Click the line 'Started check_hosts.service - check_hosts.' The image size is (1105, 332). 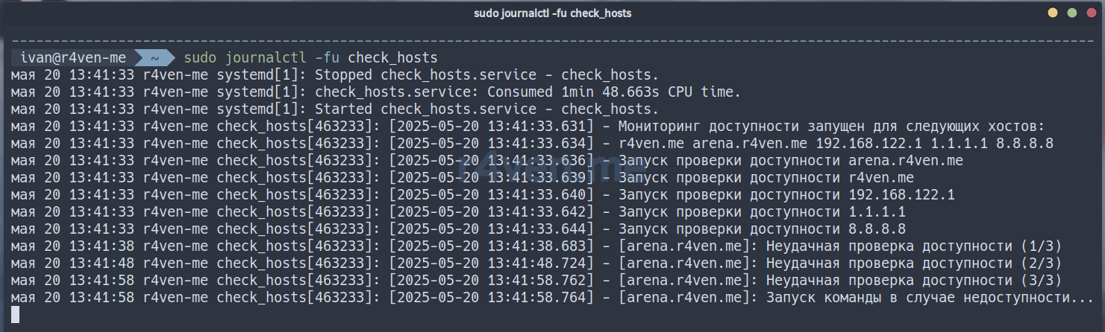(487, 109)
